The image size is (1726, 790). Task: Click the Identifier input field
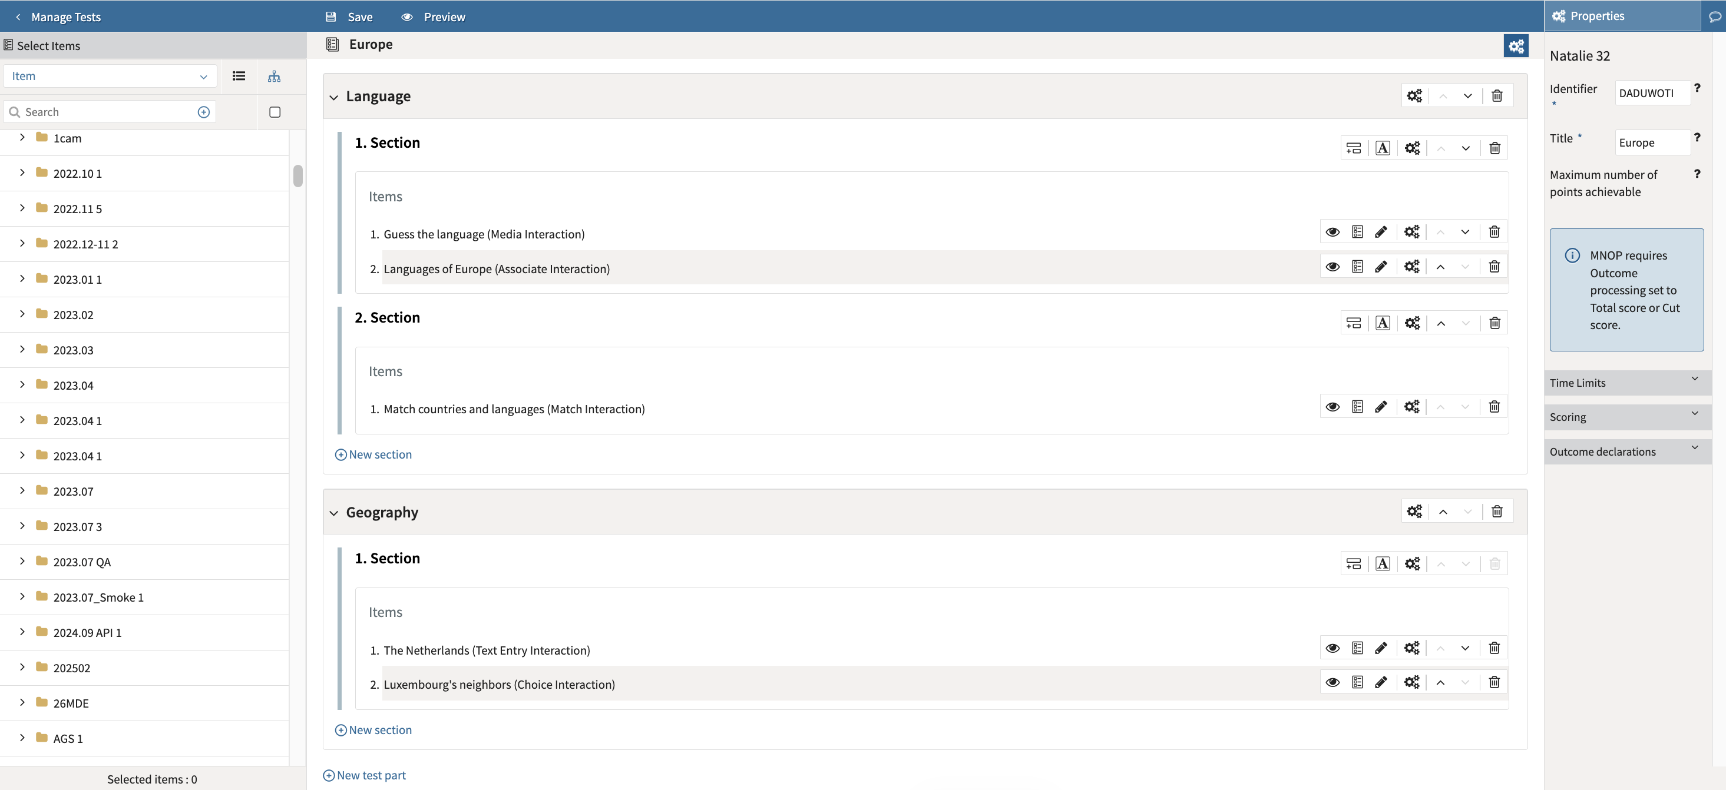coord(1652,93)
